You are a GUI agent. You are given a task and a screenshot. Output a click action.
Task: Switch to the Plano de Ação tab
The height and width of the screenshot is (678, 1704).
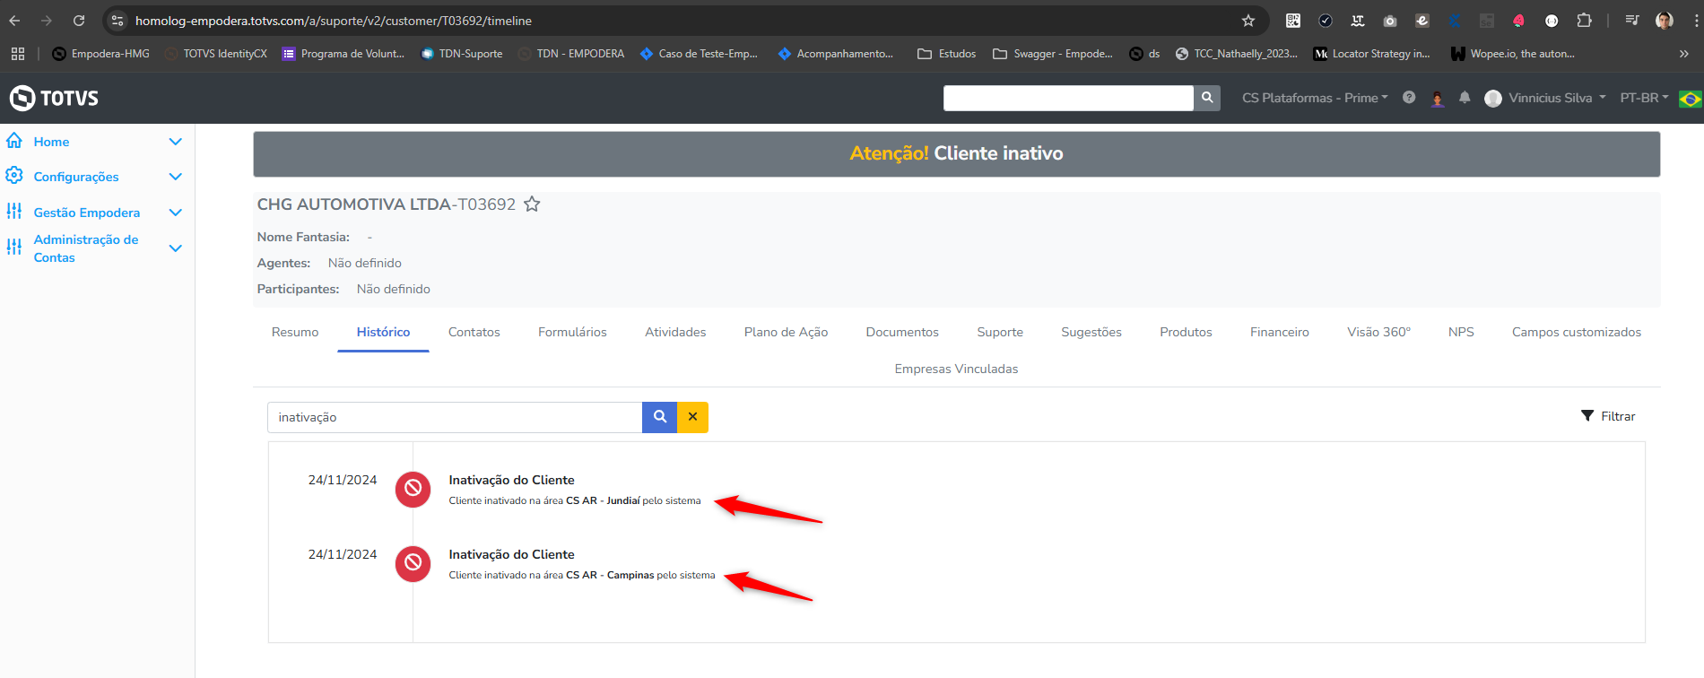(786, 332)
